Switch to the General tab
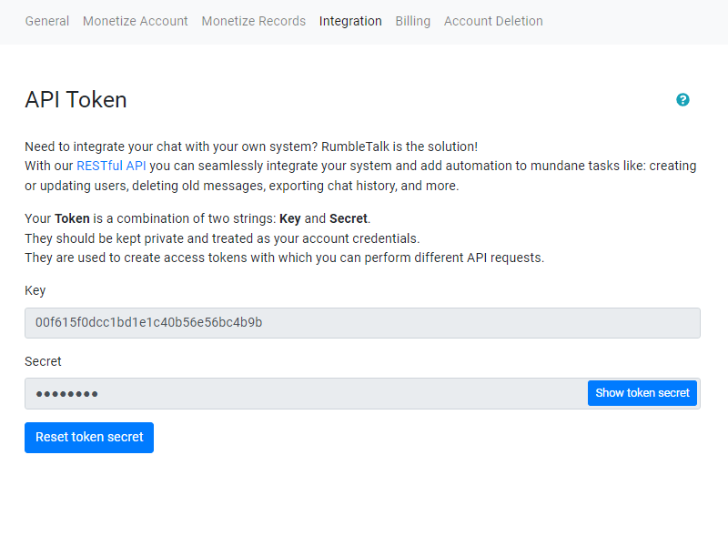728x546 pixels. pos(47,21)
